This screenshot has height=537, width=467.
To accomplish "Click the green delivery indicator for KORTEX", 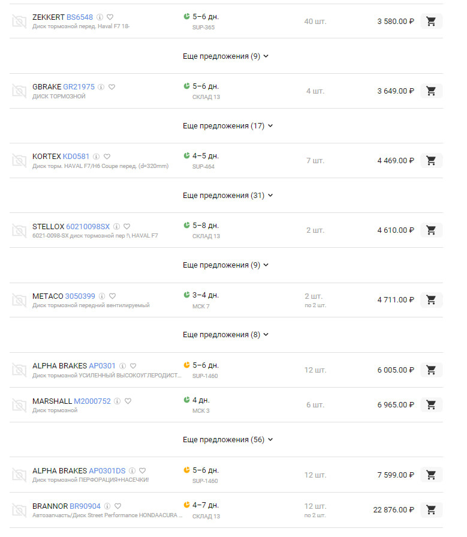I will tap(186, 156).
